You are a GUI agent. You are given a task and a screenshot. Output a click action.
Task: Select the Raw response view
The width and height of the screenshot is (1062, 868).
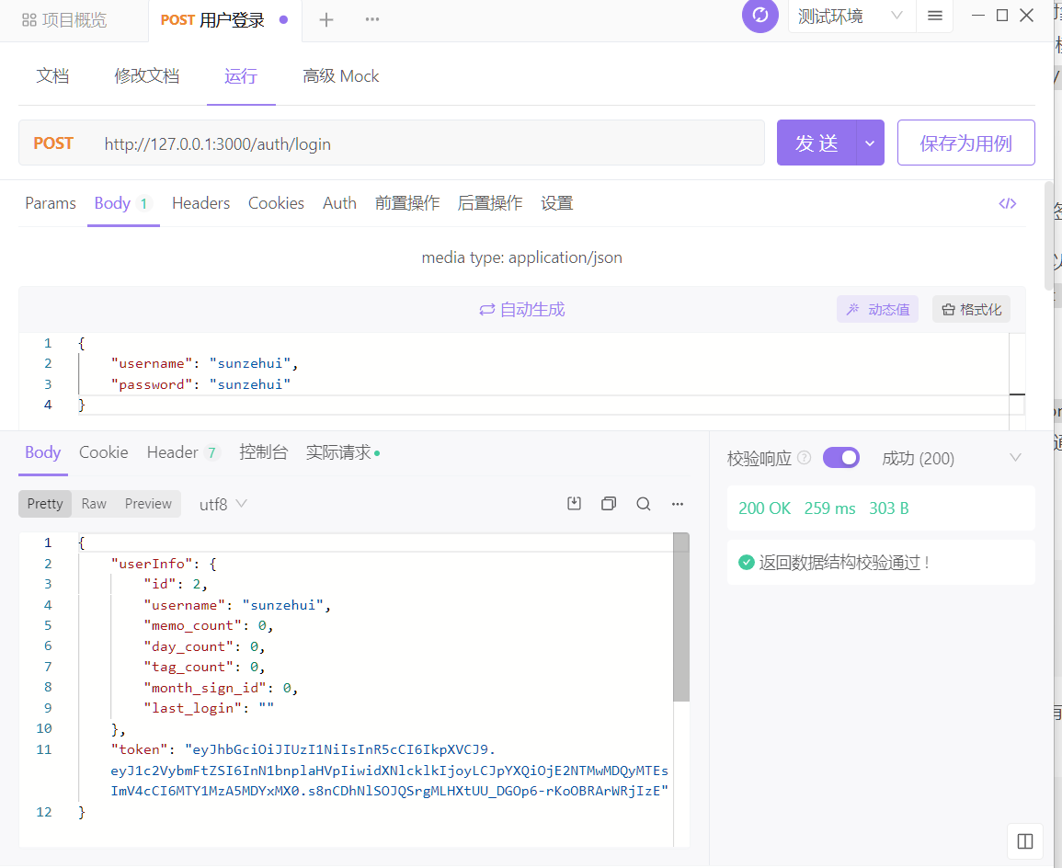(94, 504)
